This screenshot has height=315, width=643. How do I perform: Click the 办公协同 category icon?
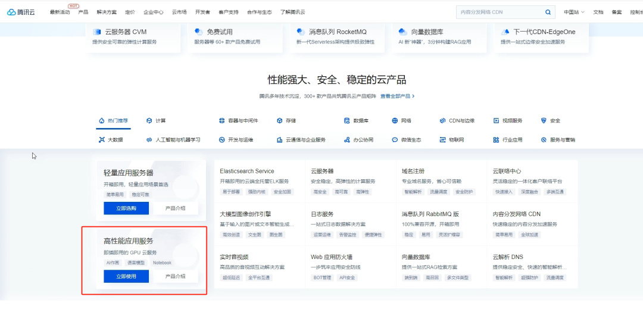point(347,139)
